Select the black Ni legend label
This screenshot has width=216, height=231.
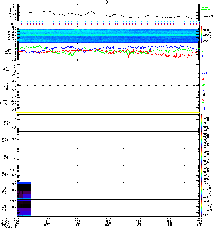click(x=203, y=68)
